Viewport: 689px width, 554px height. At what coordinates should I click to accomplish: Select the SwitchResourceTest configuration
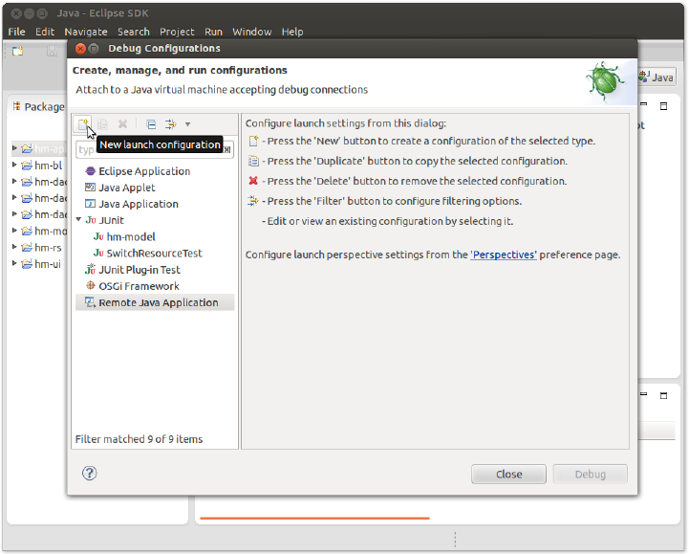click(x=154, y=254)
